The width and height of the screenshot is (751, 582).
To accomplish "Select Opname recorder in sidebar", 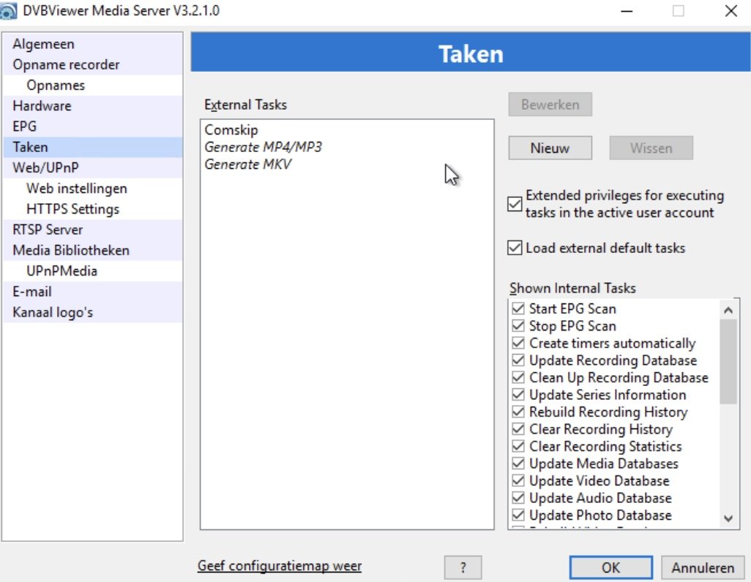I will [66, 64].
